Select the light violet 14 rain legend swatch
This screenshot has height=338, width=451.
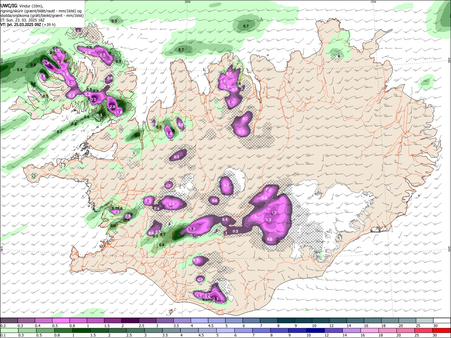click(352, 330)
